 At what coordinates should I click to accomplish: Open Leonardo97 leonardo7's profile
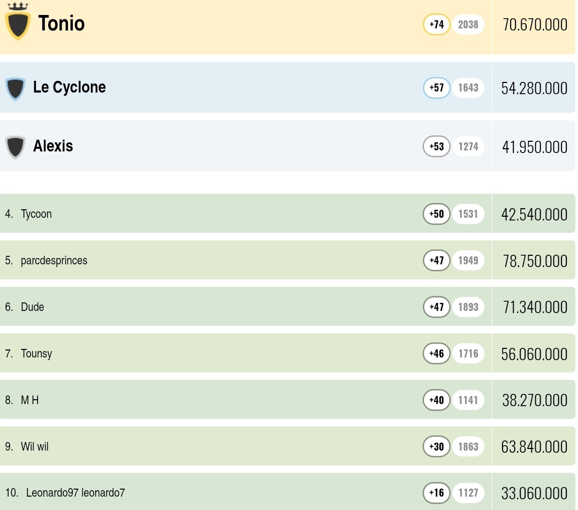pyautogui.click(x=75, y=493)
